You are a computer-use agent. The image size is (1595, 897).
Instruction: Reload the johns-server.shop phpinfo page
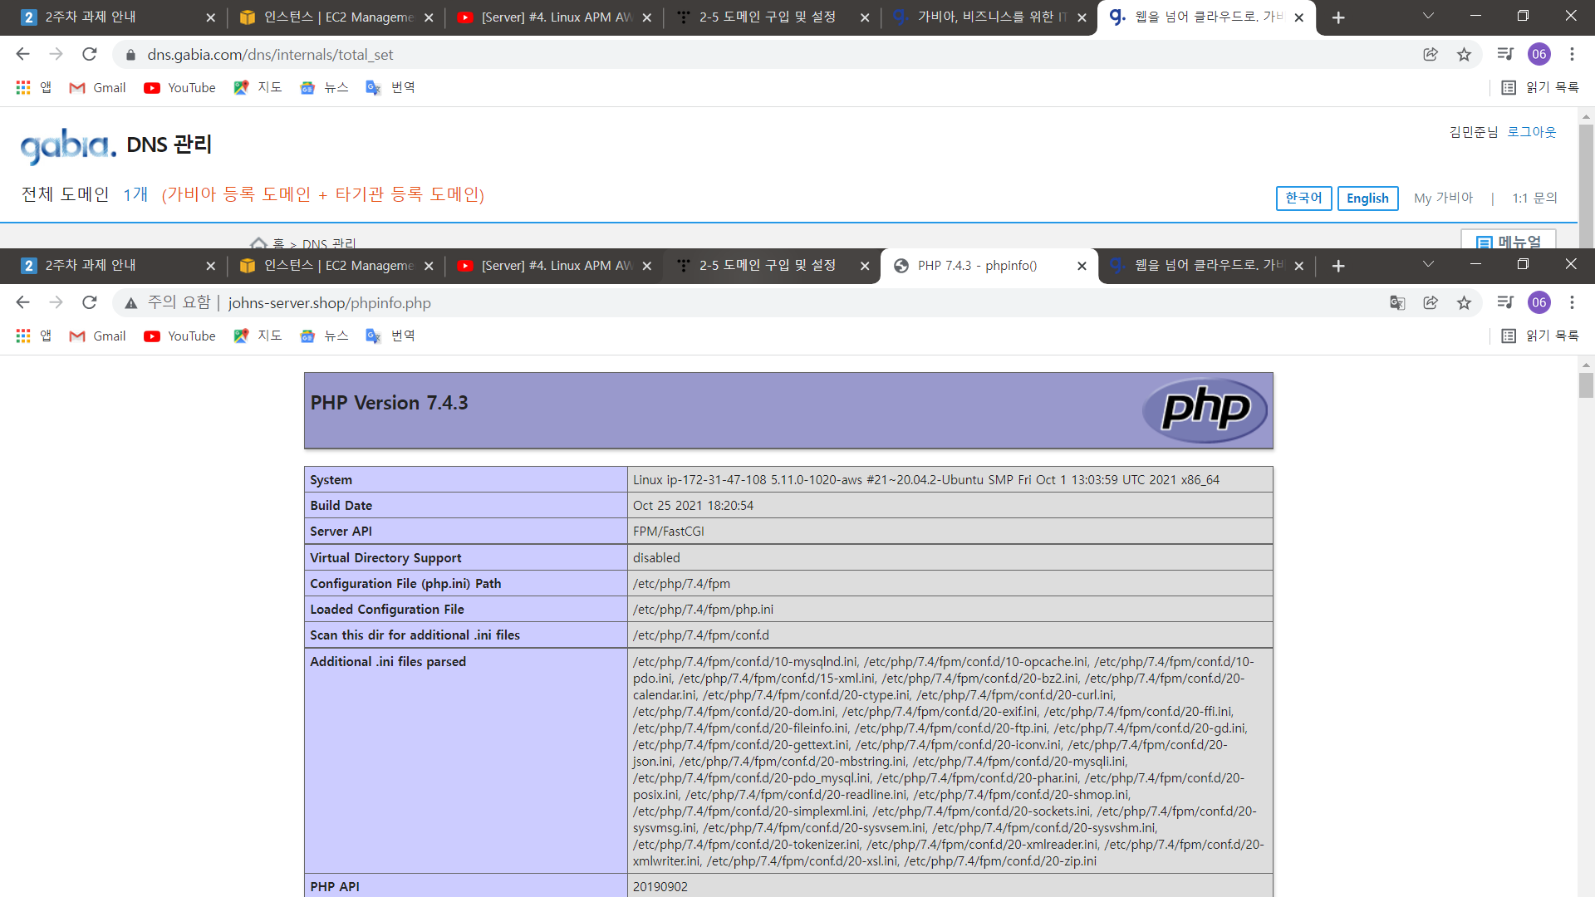pos(90,303)
